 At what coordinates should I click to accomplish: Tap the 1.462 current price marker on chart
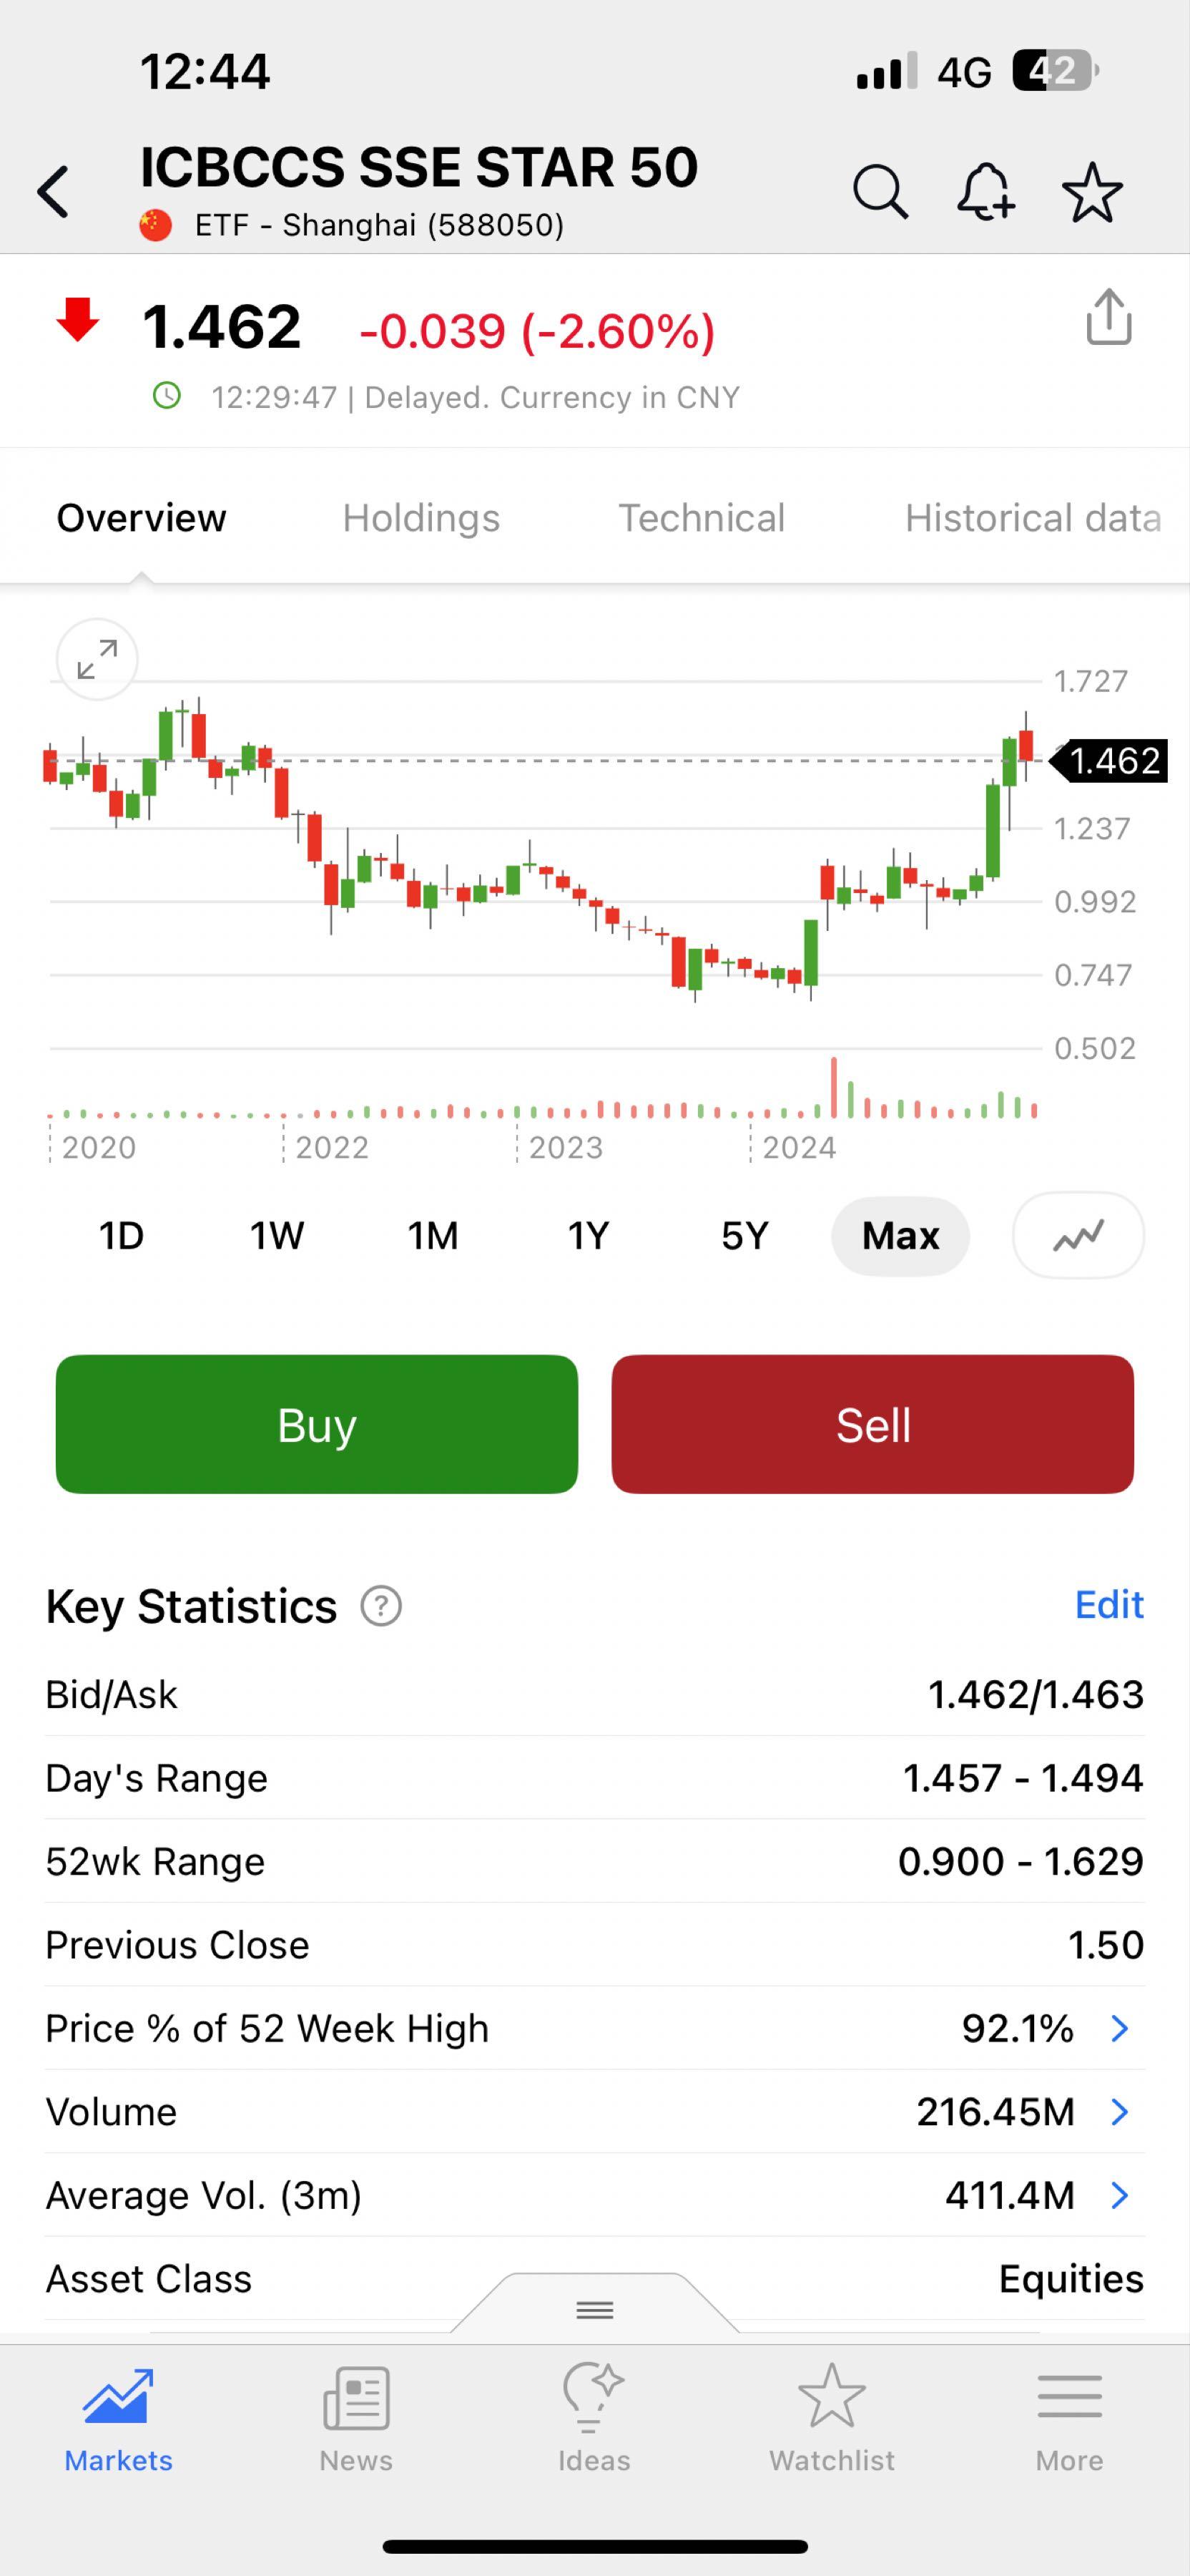click(1113, 761)
